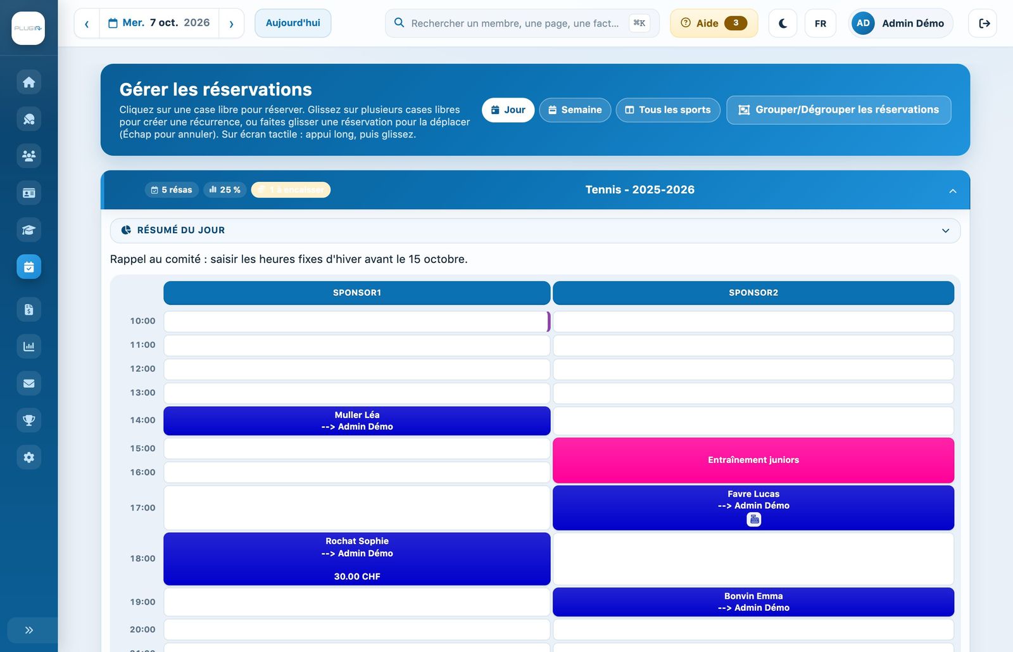Open the home dashboard from the sidebar
The width and height of the screenshot is (1013, 652).
(x=28, y=82)
